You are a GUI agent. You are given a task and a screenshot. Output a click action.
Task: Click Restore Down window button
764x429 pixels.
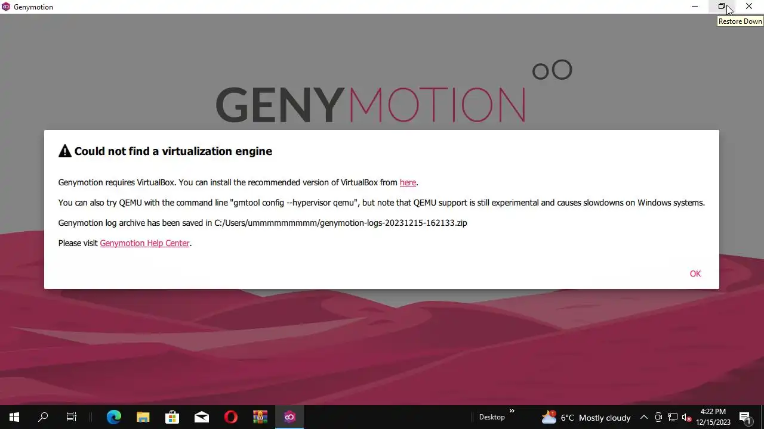[x=722, y=7]
